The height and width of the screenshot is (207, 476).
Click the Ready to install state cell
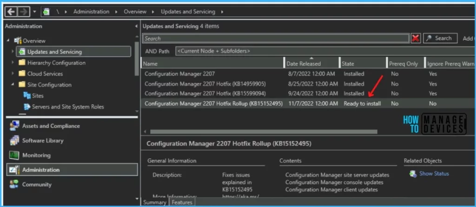tap(362, 103)
